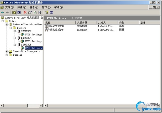Click the SERVER04 server icon in tree
Viewport: 162px width, 113px height.
coord(19,38)
